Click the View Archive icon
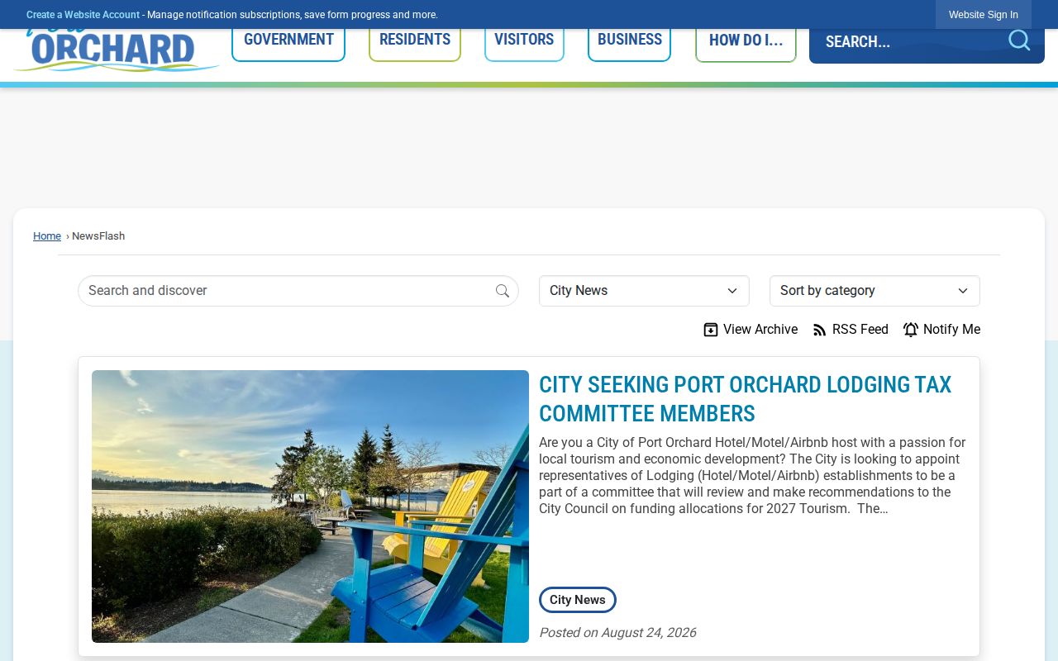The image size is (1058, 661). tap(711, 330)
